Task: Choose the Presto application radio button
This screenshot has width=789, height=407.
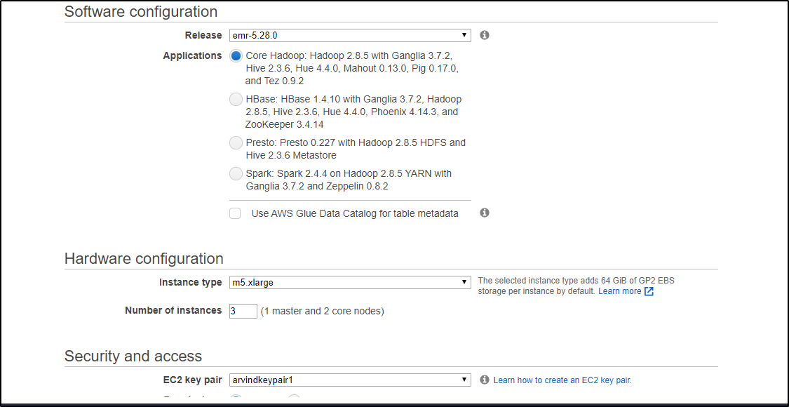Action: tap(236, 143)
